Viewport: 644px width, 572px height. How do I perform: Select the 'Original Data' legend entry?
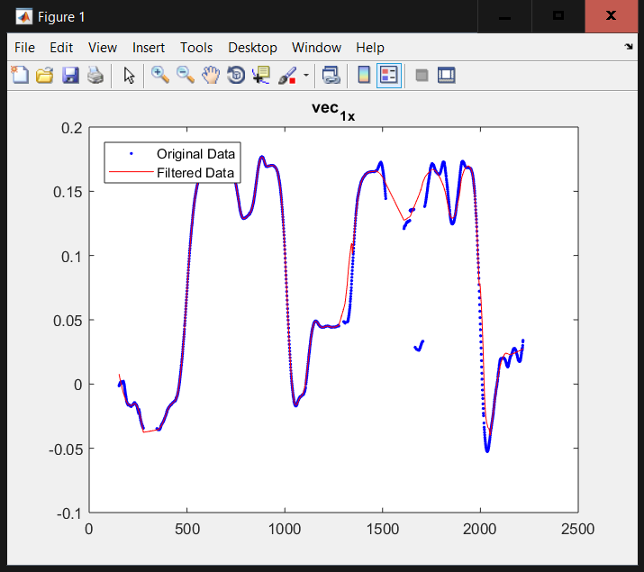pos(196,154)
